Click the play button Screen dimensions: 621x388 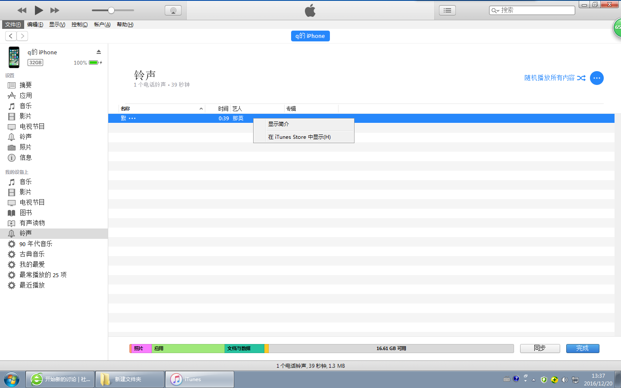pyautogui.click(x=39, y=10)
